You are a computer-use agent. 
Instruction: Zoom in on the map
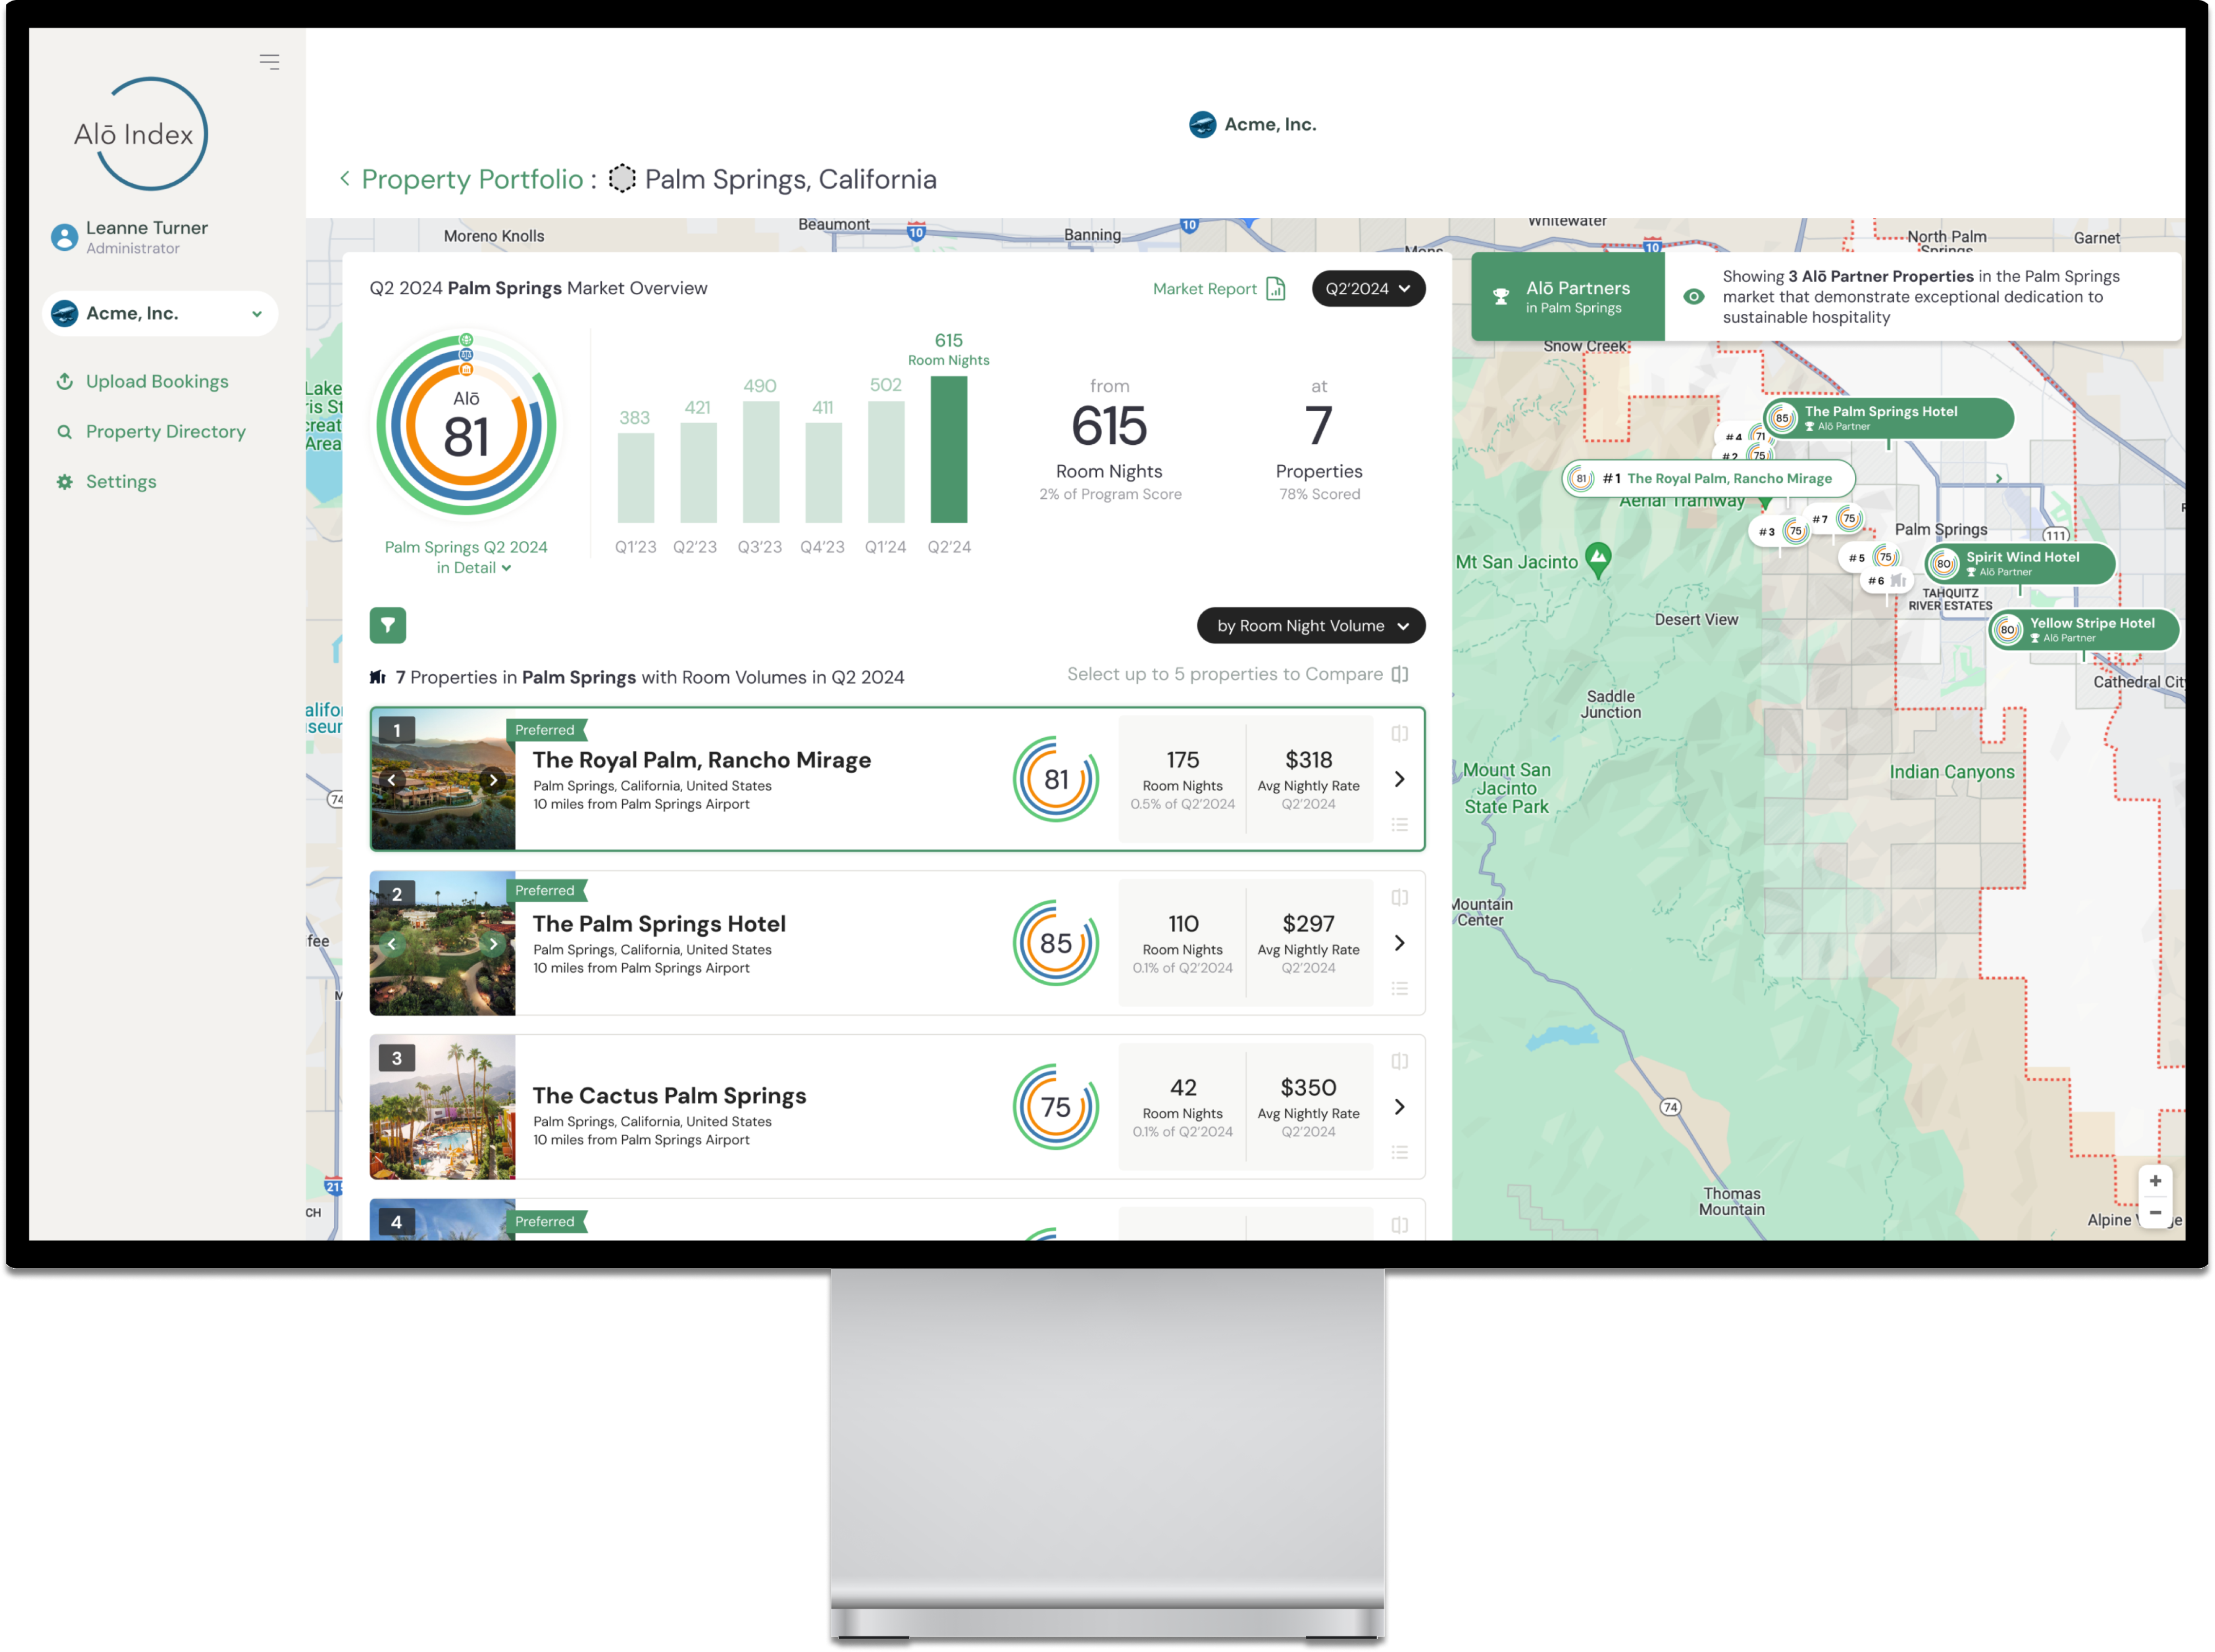point(2155,1181)
